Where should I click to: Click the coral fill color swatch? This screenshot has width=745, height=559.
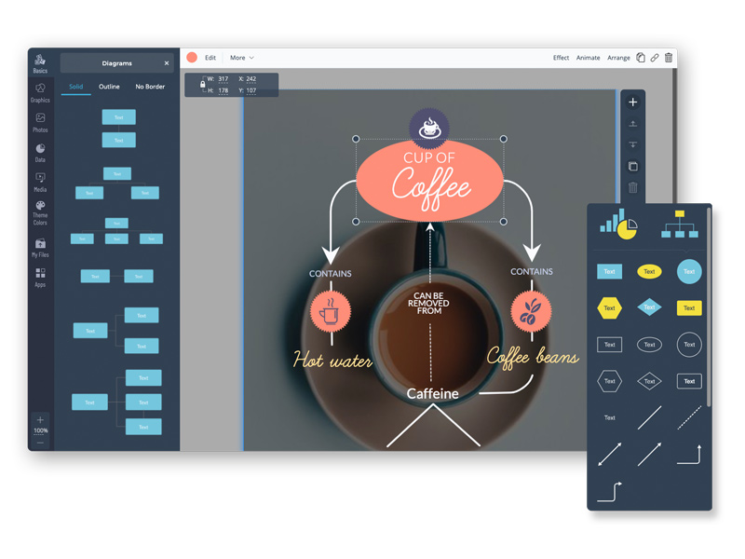[192, 58]
